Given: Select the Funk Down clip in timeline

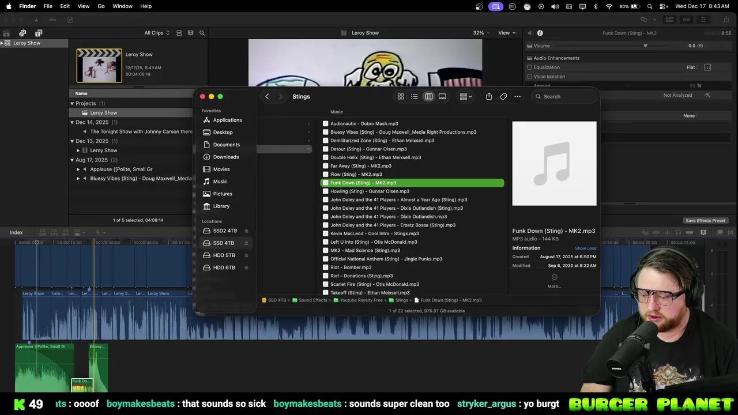Looking at the screenshot, I should [x=82, y=384].
